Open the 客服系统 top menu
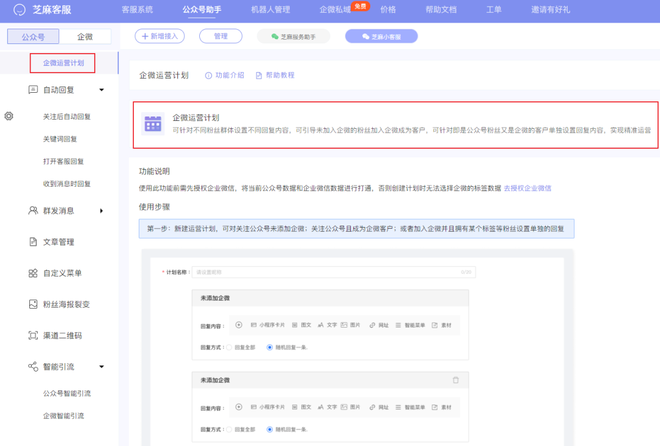Screen dimensions: 660x446 tap(137, 10)
